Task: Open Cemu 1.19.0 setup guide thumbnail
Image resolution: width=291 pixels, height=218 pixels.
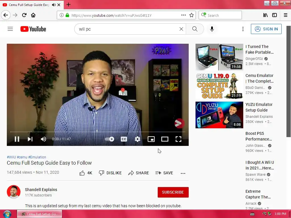Action: pyautogui.click(x=219, y=86)
